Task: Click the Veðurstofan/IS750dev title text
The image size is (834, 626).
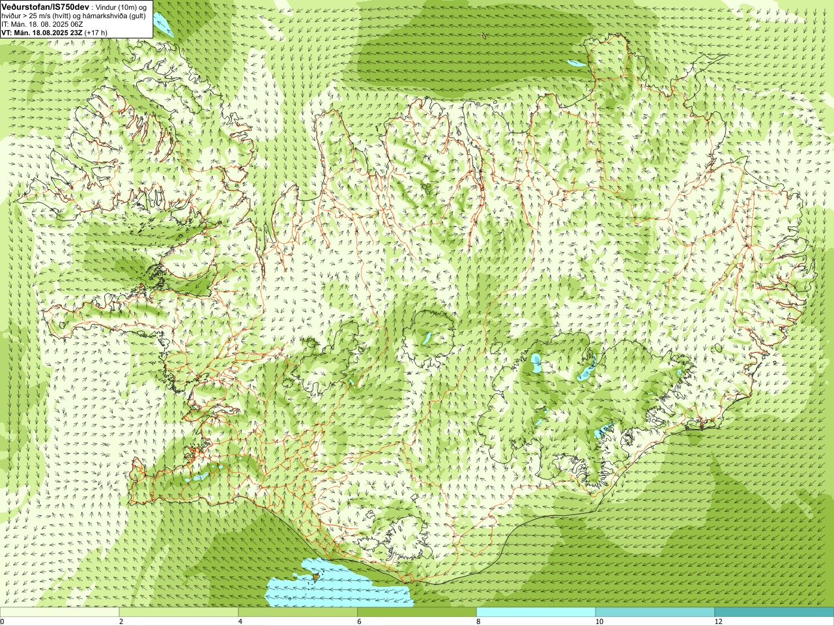Action: pos(45,6)
